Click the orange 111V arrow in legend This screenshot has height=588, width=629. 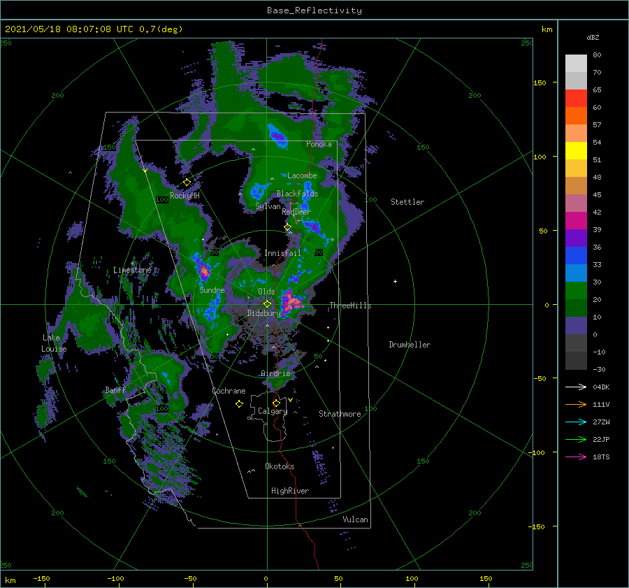click(x=576, y=405)
